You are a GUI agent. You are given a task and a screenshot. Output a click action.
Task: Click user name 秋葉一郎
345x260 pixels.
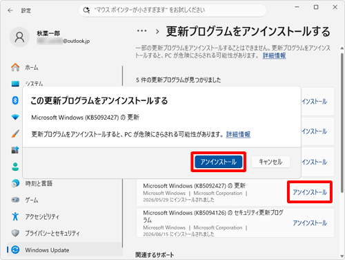48,33
